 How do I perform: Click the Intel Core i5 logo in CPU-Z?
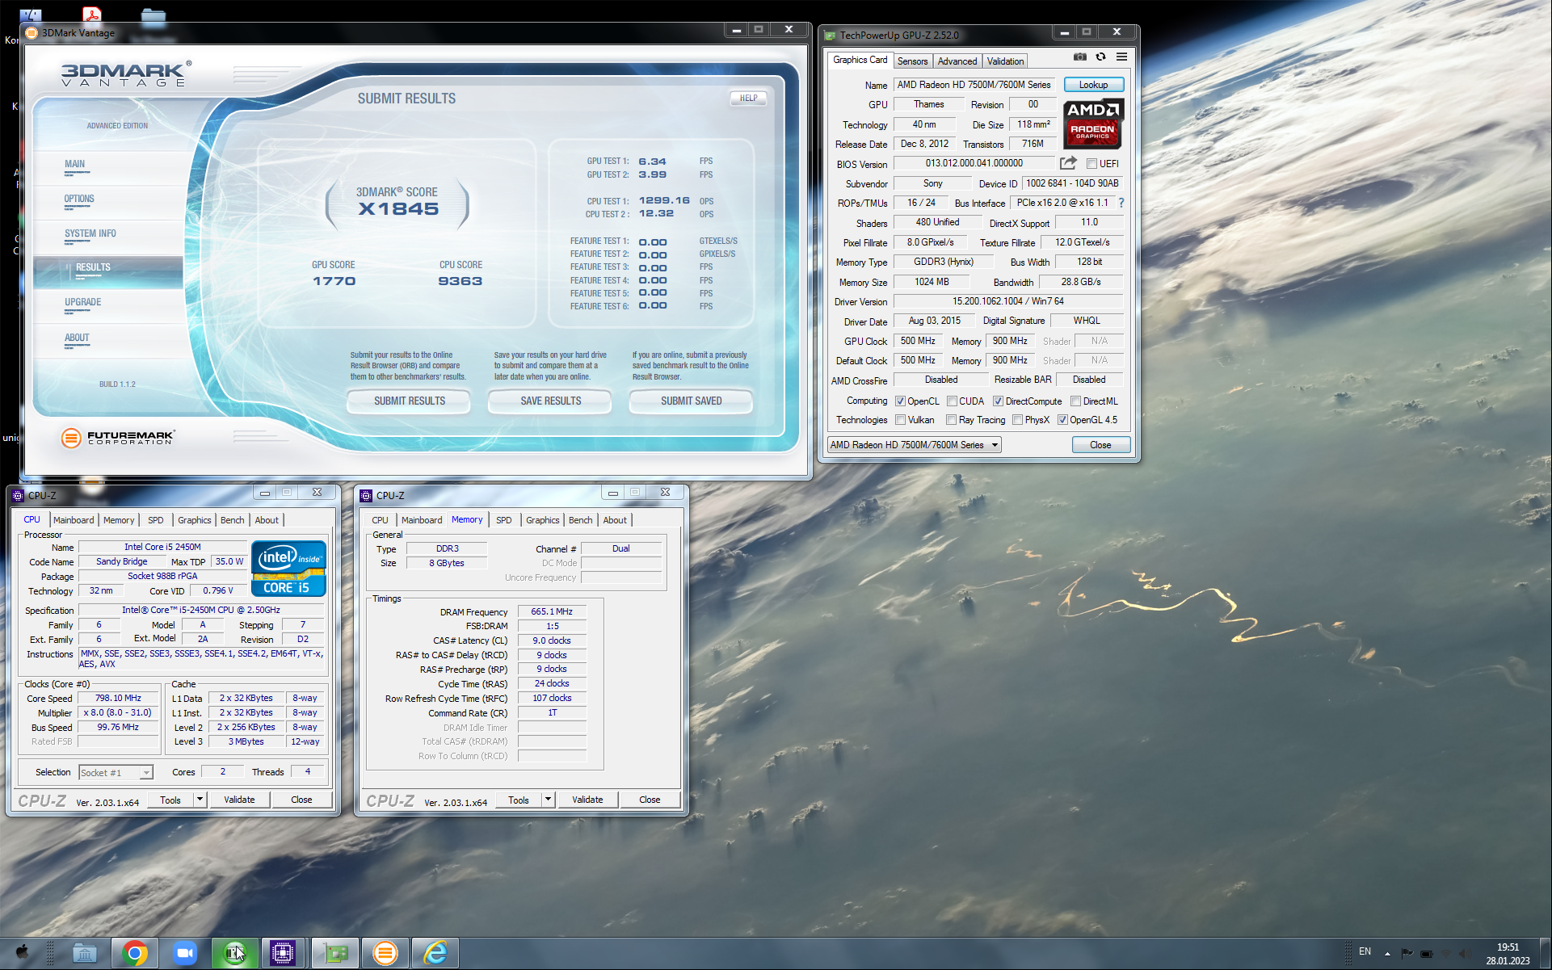coord(288,569)
